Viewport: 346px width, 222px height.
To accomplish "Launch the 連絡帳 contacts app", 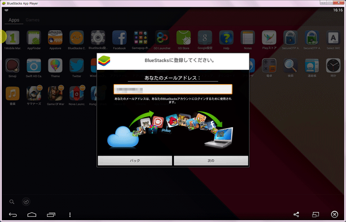I will [x=312, y=66].
